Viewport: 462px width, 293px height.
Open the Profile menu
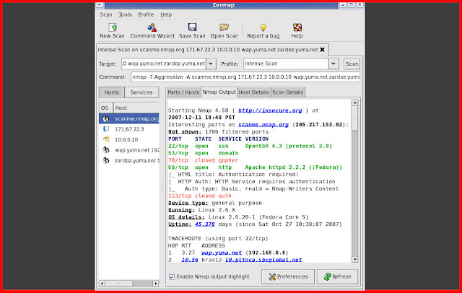146,14
